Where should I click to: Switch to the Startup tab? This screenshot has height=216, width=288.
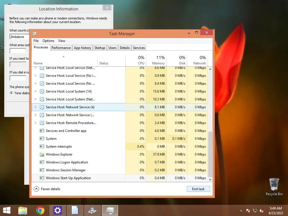click(x=100, y=48)
